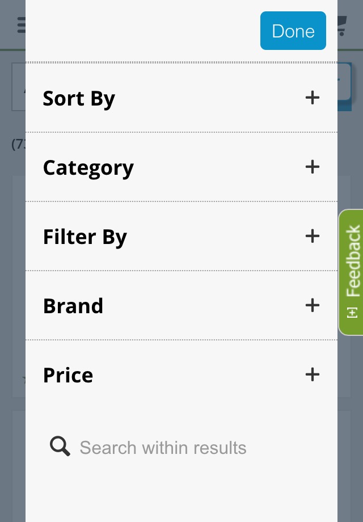
Task: Click the plus icon next to Category
Action: (312, 167)
